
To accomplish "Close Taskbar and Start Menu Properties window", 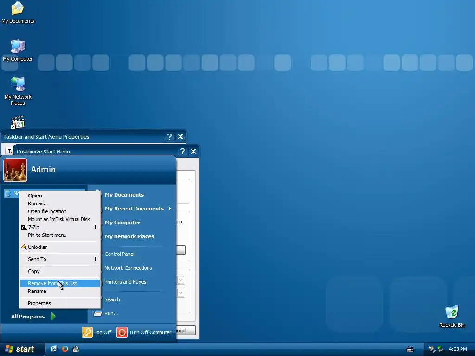I will pyautogui.click(x=180, y=137).
